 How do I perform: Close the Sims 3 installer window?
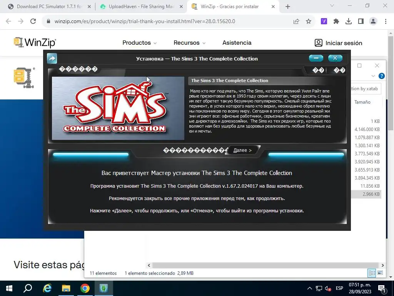(335, 58)
